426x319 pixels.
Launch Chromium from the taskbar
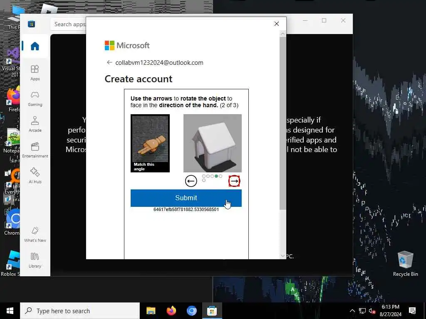pyautogui.click(x=191, y=311)
